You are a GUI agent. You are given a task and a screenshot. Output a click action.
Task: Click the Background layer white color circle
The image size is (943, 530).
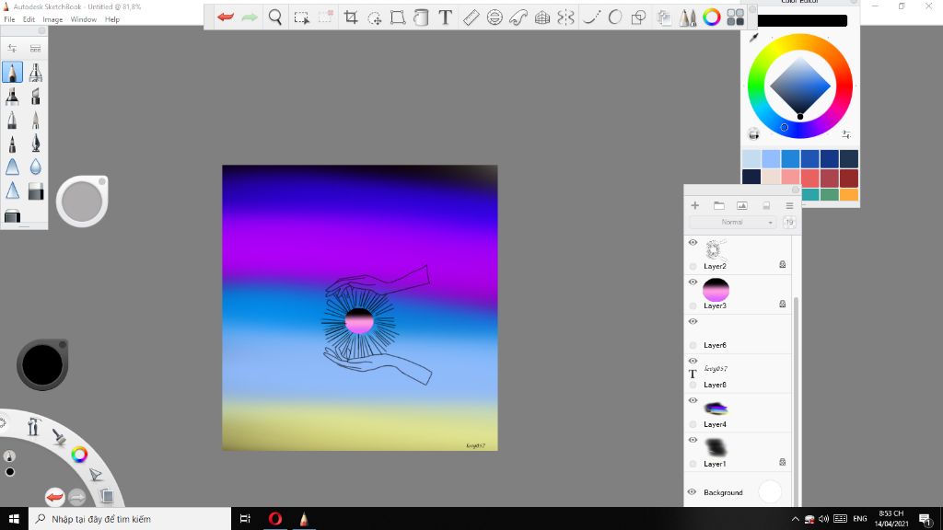pos(770,492)
